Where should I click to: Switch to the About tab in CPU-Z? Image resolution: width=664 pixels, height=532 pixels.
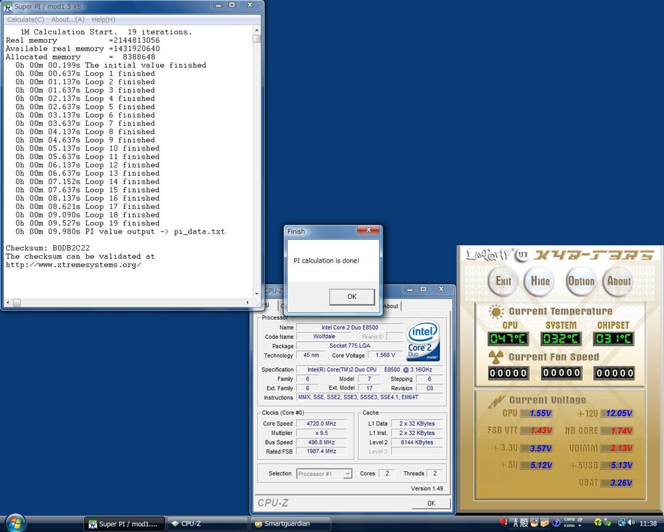(391, 306)
